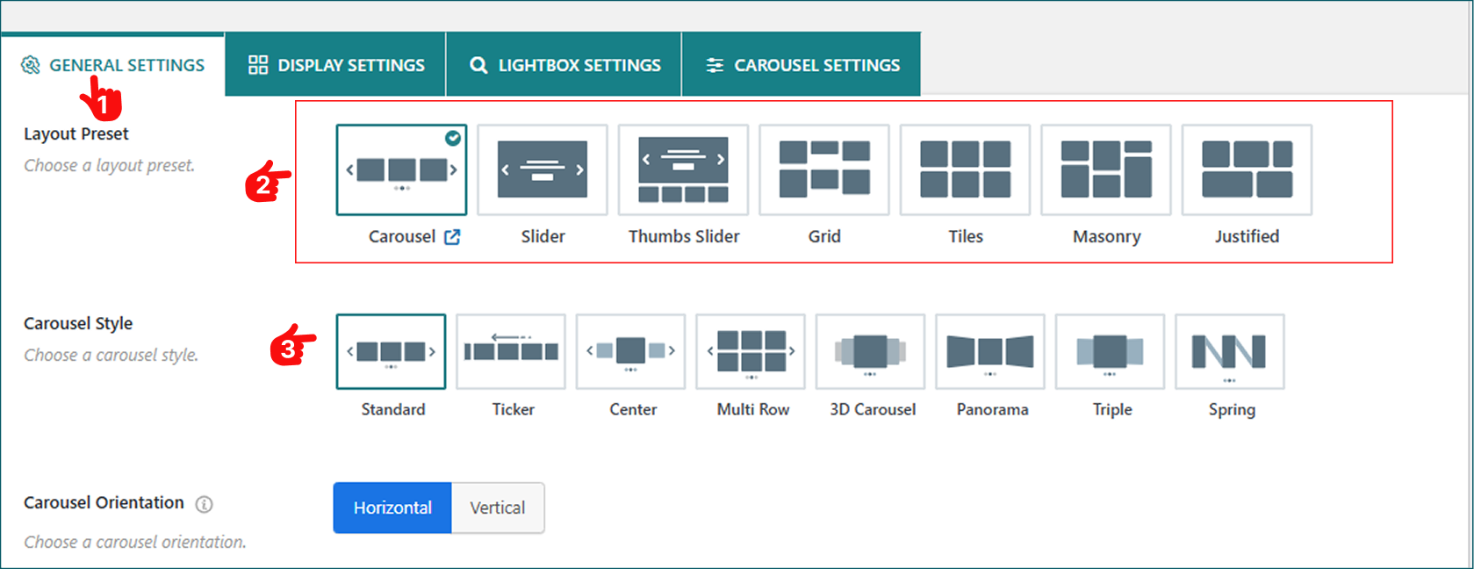The height and width of the screenshot is (569, 1474).
Task: Switch orientation to Vertical
Action: point(497,508)
